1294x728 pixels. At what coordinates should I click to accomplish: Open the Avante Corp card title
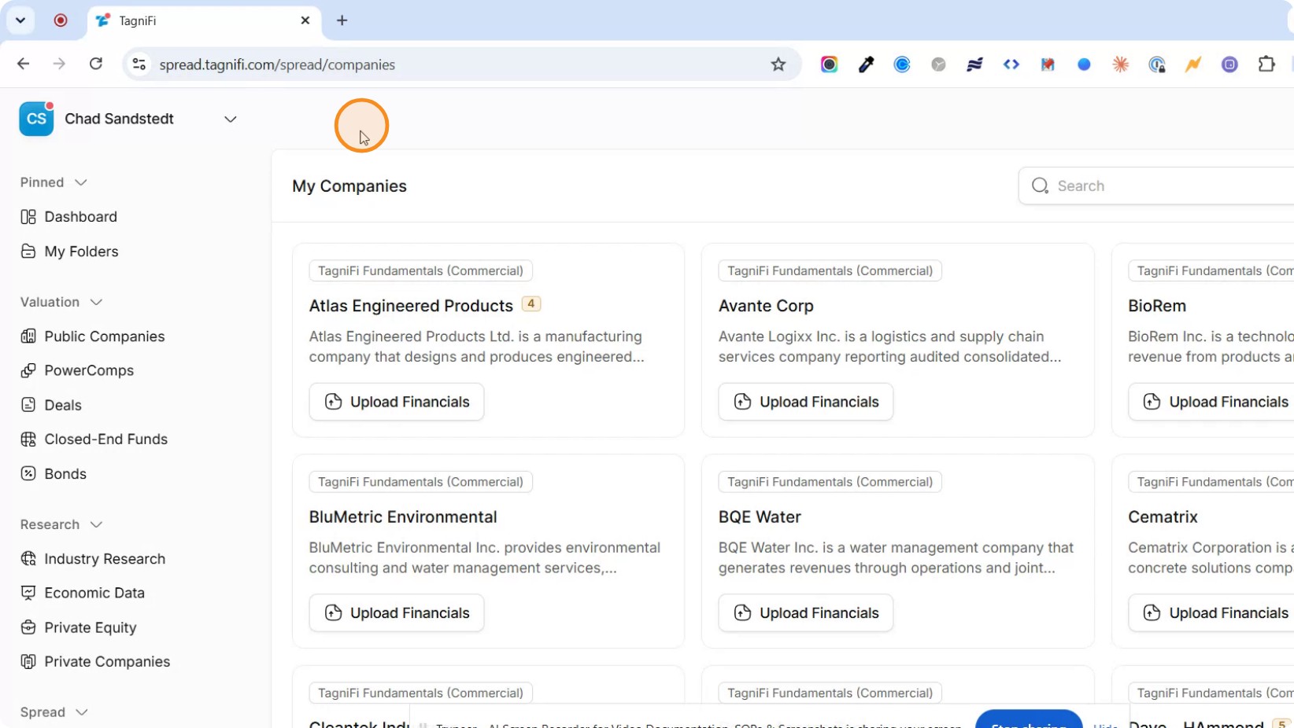pos(766,306)
